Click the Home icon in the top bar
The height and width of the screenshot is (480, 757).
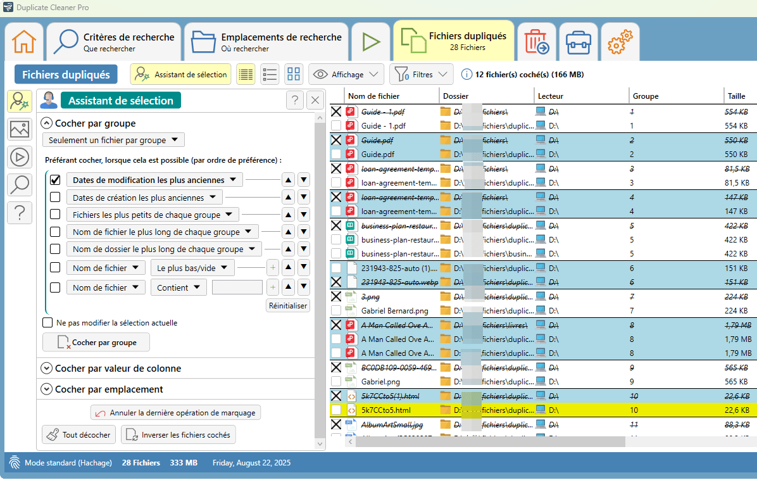pyautogui.click(x=23, y=41)
